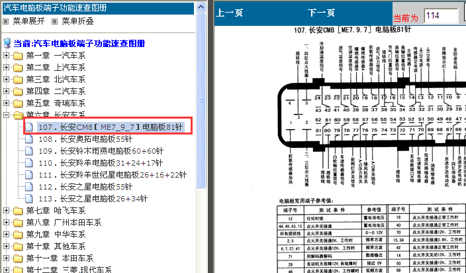Expand the 第十一章 本田车系 tree node
This screenshot has width=466, height=273.
tap(6, 258)
